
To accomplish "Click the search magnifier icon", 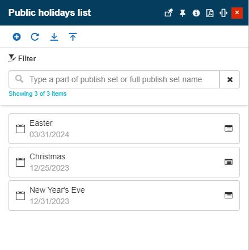I will click(19, 79).
